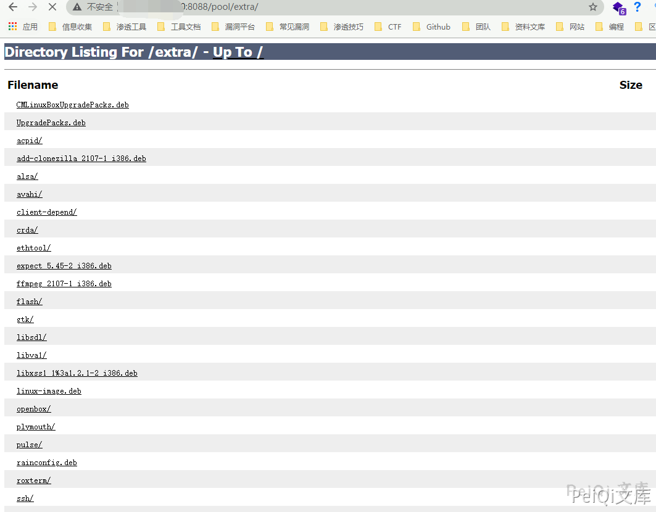
Task: Open the 信息收集 bookmark folder
Action: pyautogui.click(x=70, y=27)
